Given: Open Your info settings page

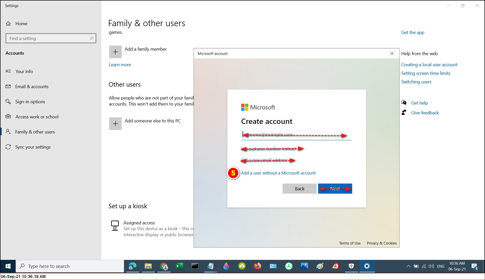Looking at the screenshot, I should click(24, 72).
